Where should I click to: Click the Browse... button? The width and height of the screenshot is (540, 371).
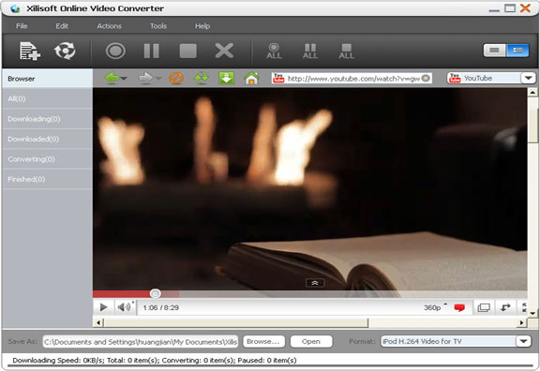pos(263,341)
